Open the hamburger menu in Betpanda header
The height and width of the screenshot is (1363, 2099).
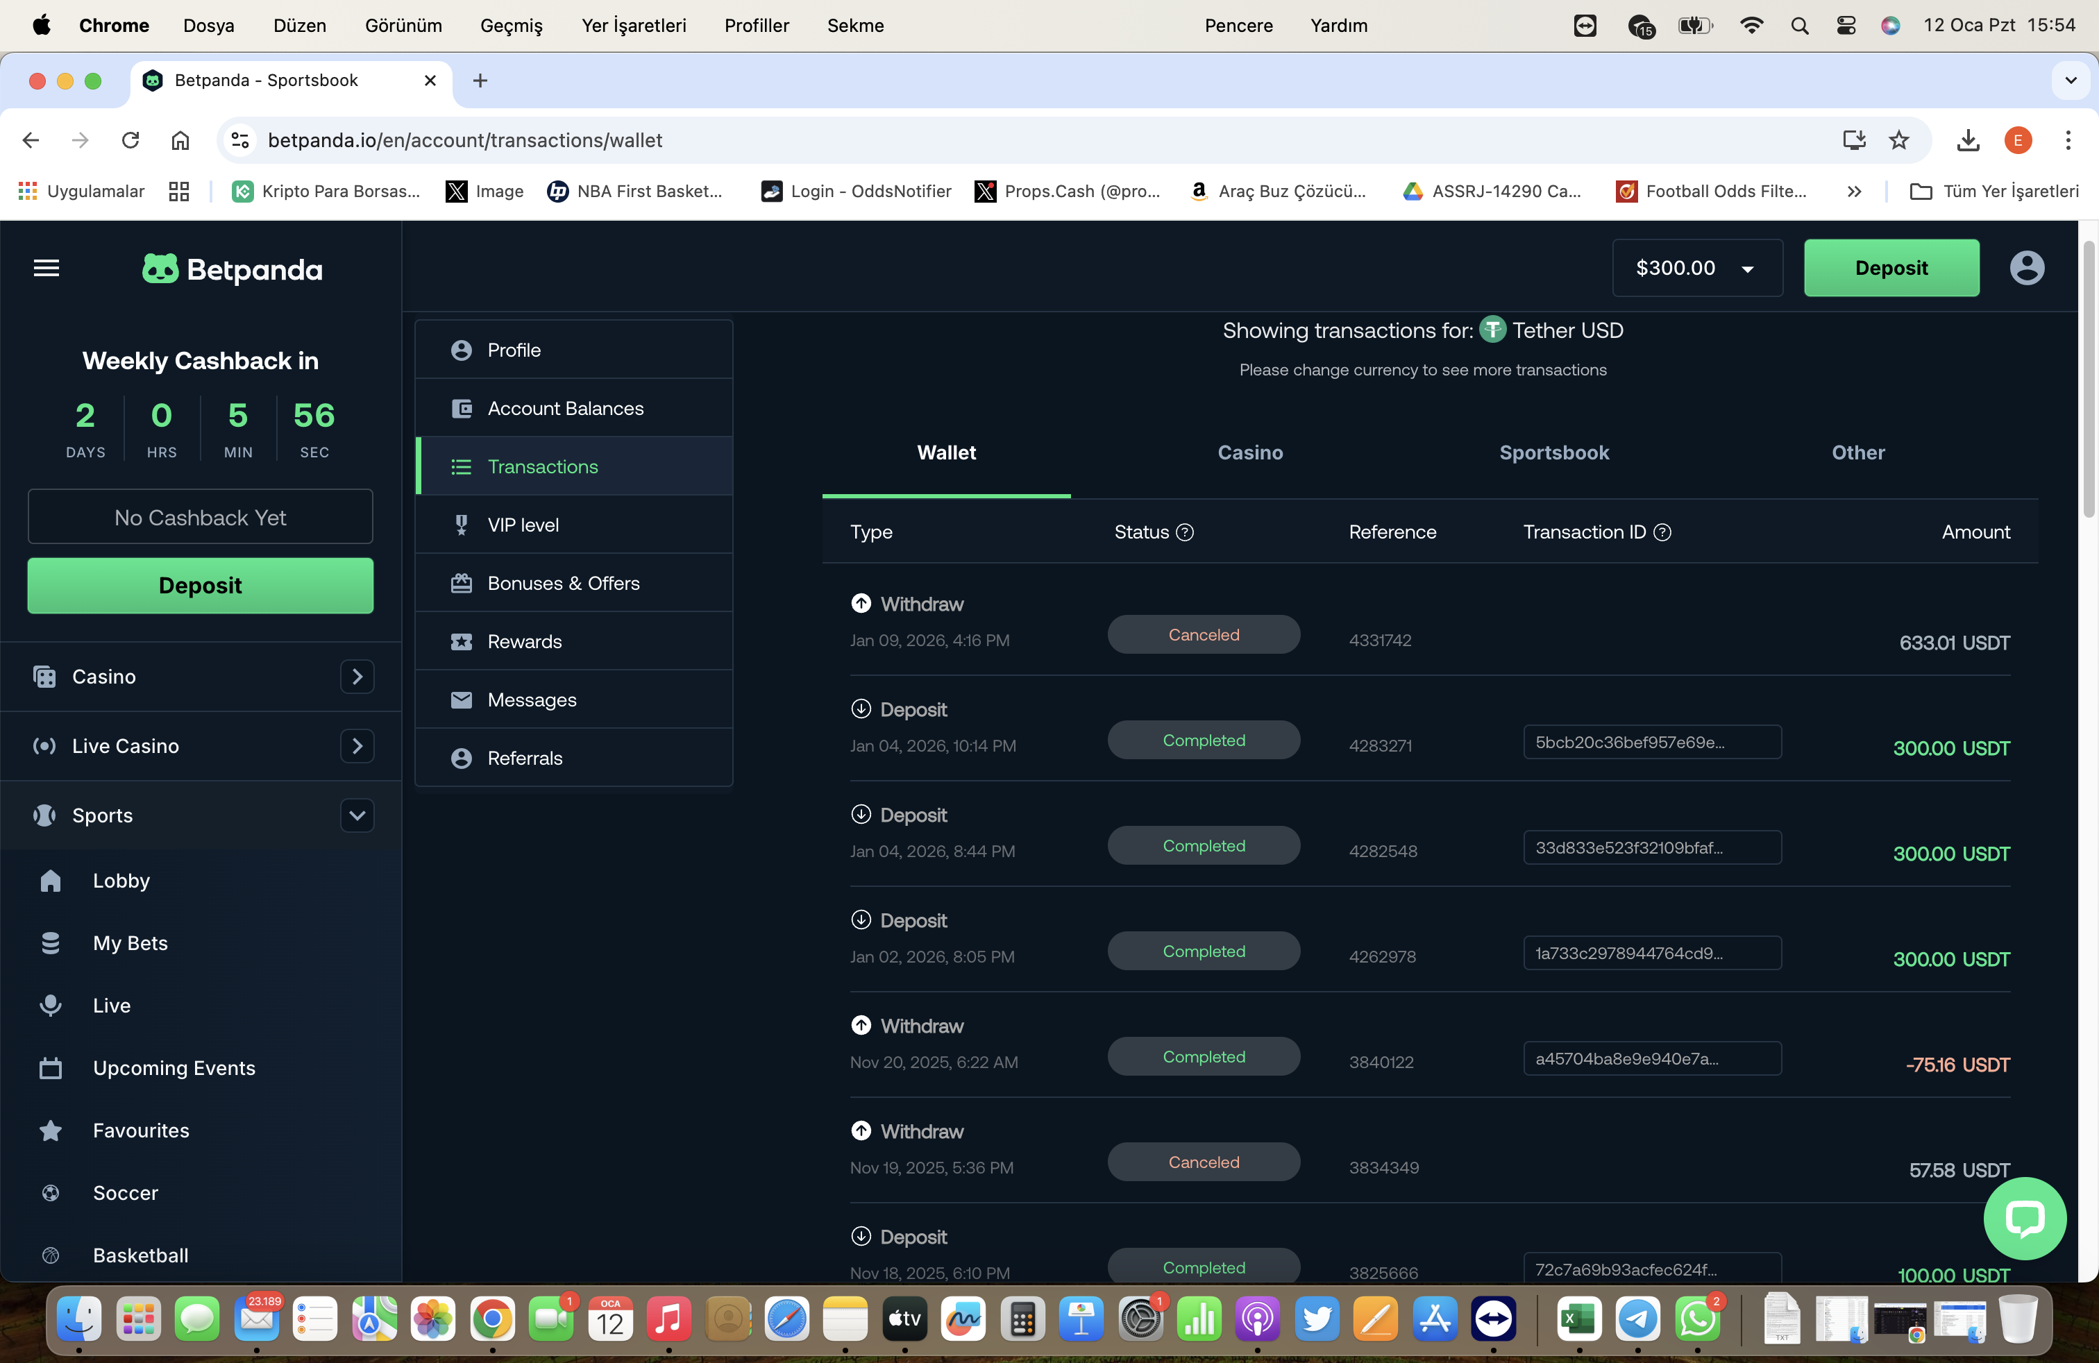coord(46,268)
